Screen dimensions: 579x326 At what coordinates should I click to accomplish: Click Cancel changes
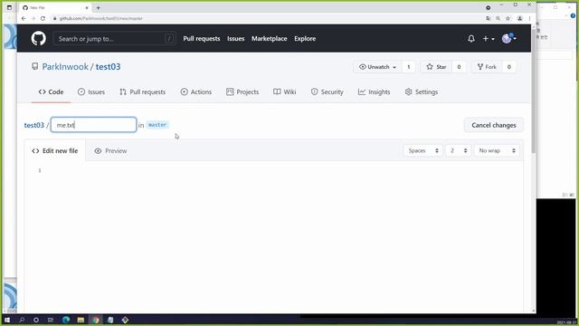(494, 125)
